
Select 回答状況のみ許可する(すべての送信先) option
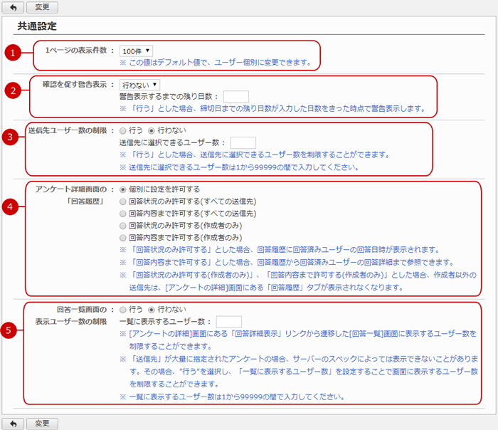point(124,201)
